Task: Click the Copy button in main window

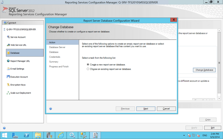Action: coord(208,120)
